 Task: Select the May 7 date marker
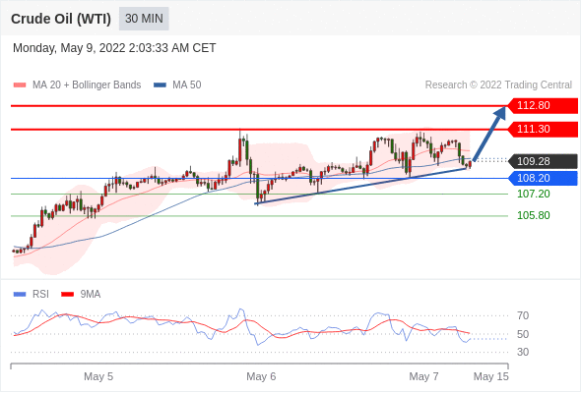(x=423, y=376)
